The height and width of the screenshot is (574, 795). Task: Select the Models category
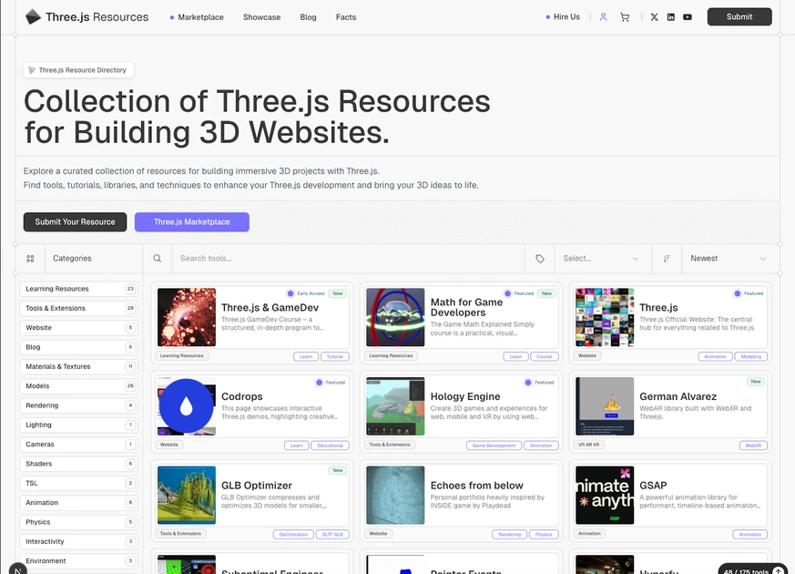[78, 386]
